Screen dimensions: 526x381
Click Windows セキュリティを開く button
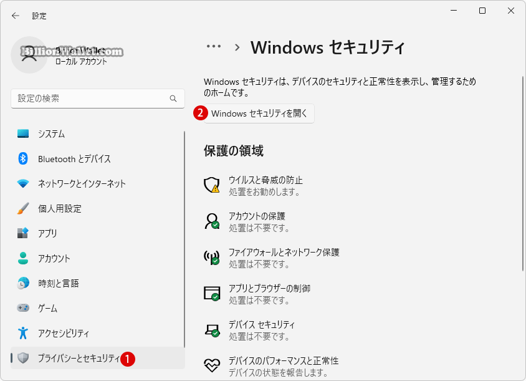click(259, 113)
